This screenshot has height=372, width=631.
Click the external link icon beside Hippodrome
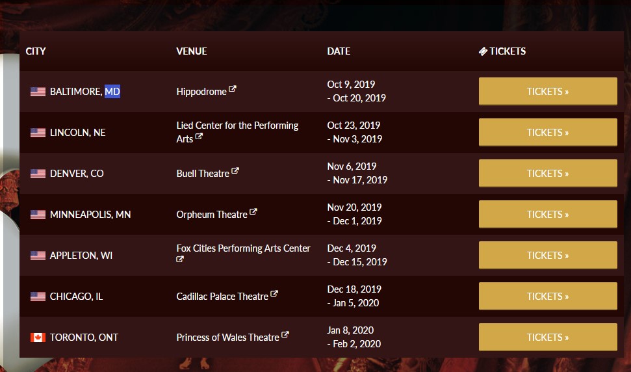click(233, 88)
